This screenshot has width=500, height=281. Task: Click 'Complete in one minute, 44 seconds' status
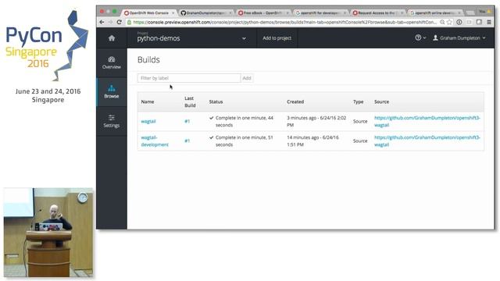(x=241, y=122)
